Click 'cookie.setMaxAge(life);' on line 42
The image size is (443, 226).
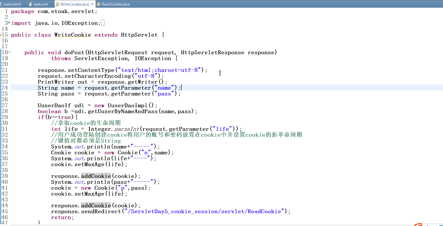89,194
